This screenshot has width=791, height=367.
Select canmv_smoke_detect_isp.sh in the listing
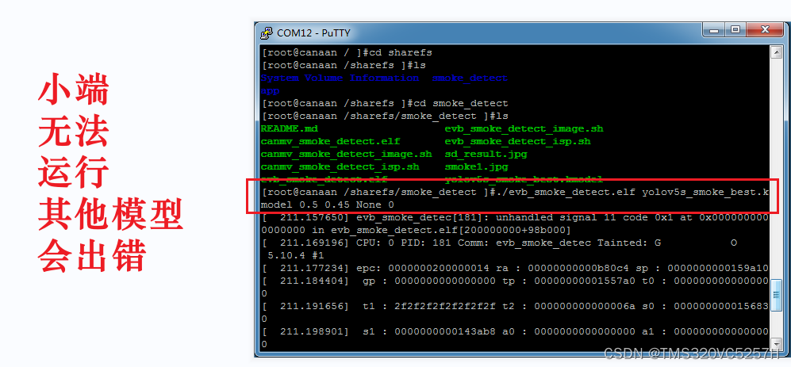pyautogui.click(x=340, y=166)
